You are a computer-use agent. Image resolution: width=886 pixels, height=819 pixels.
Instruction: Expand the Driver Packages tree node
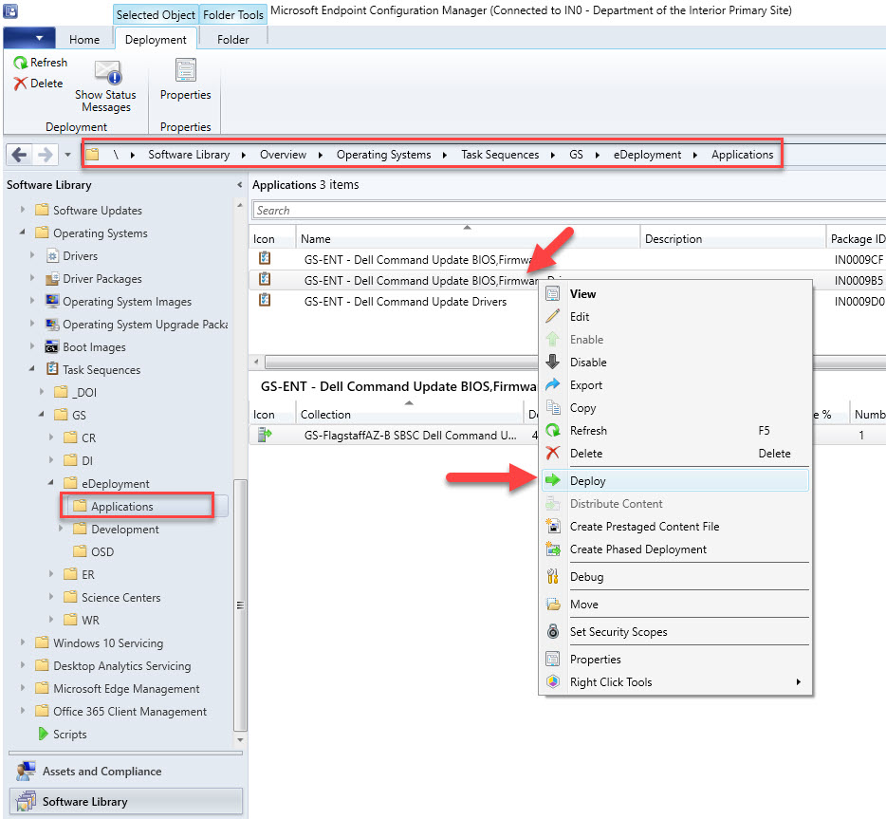pyautogui.click(x=32, y=278)
